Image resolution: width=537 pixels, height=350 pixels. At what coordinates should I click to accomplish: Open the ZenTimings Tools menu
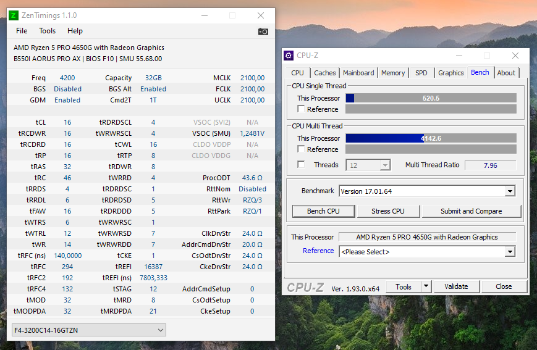point(47,31)
